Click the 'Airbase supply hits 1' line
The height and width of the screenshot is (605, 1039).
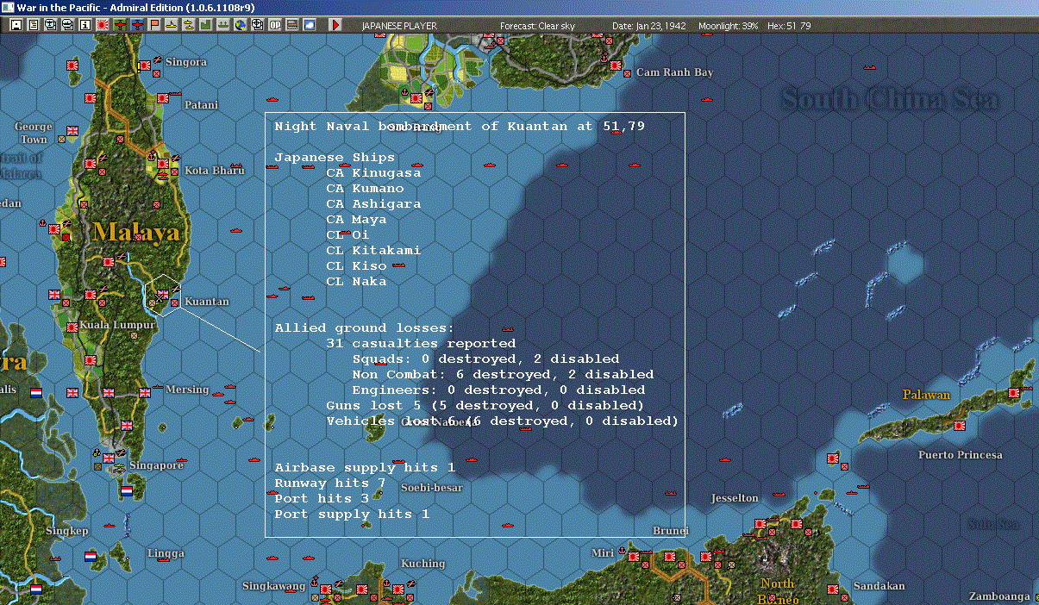pyautogui.click(x=365, y=468)
